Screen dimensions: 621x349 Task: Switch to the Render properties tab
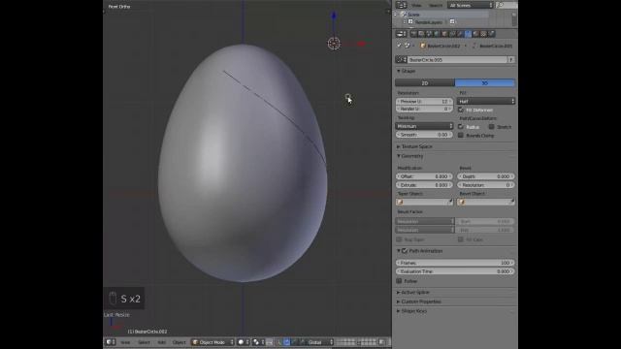tap(413, 34)
